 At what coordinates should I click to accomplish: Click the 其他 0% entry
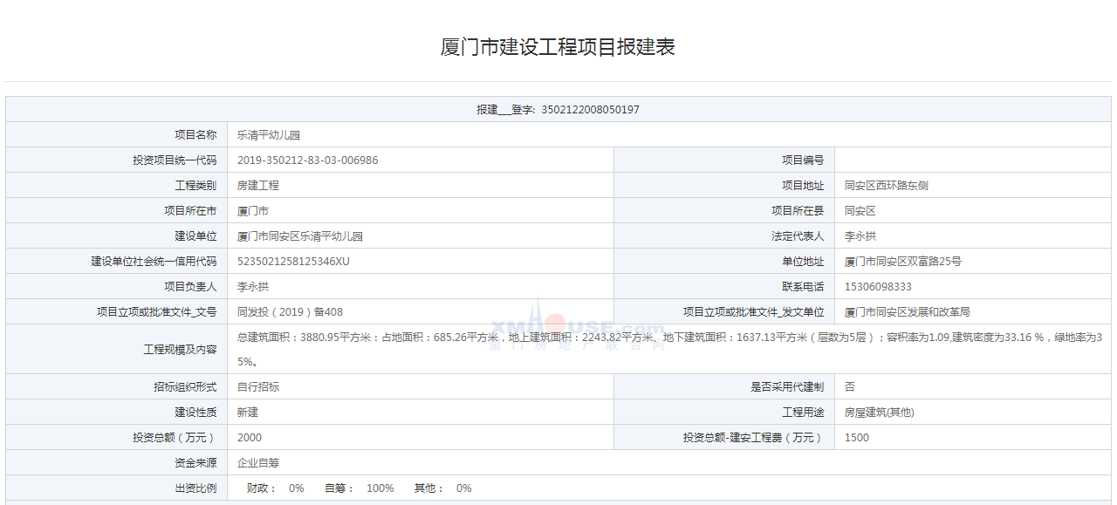[443, 488]
